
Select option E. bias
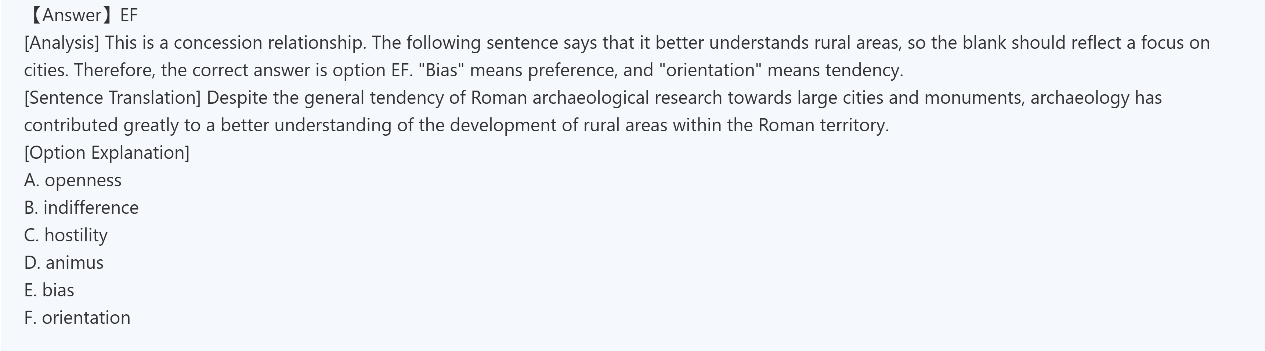tap(49, 290)
